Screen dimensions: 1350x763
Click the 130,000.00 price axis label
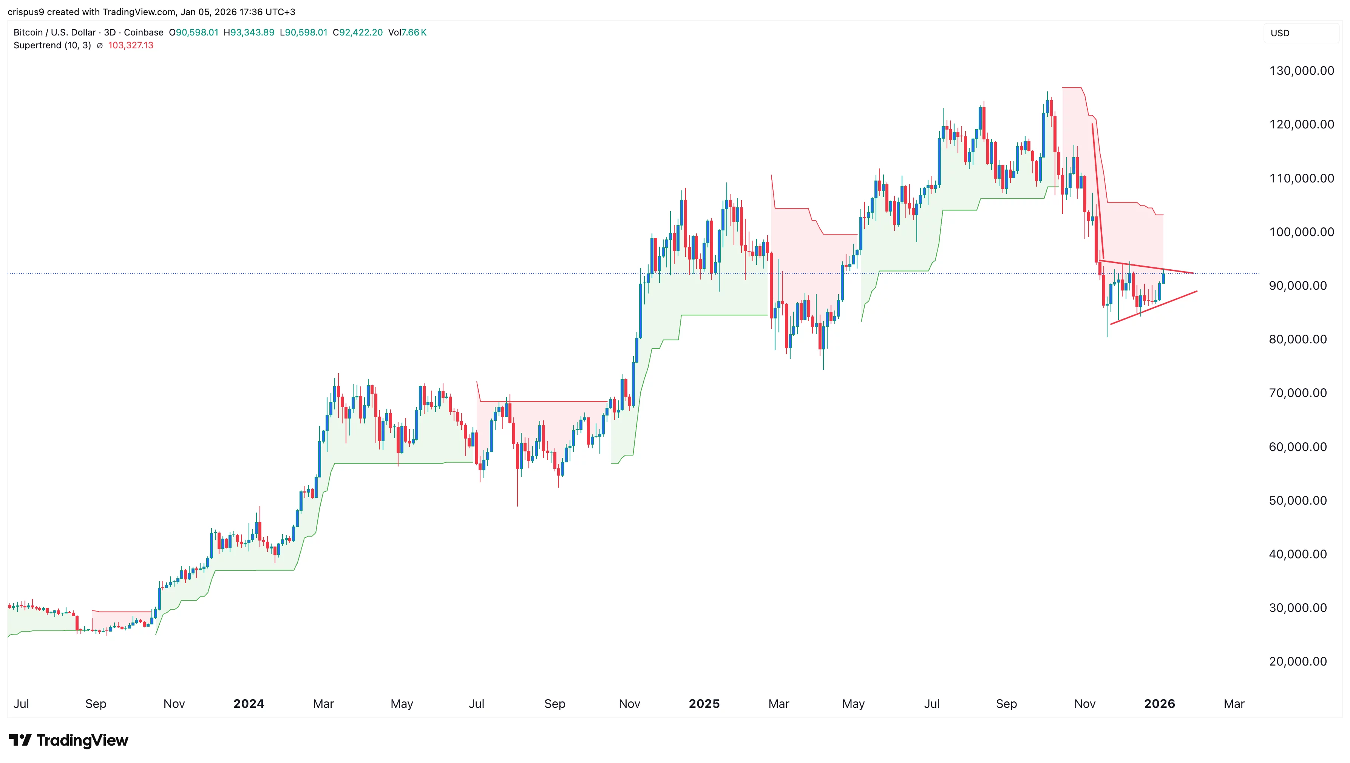pos(1301,71)
